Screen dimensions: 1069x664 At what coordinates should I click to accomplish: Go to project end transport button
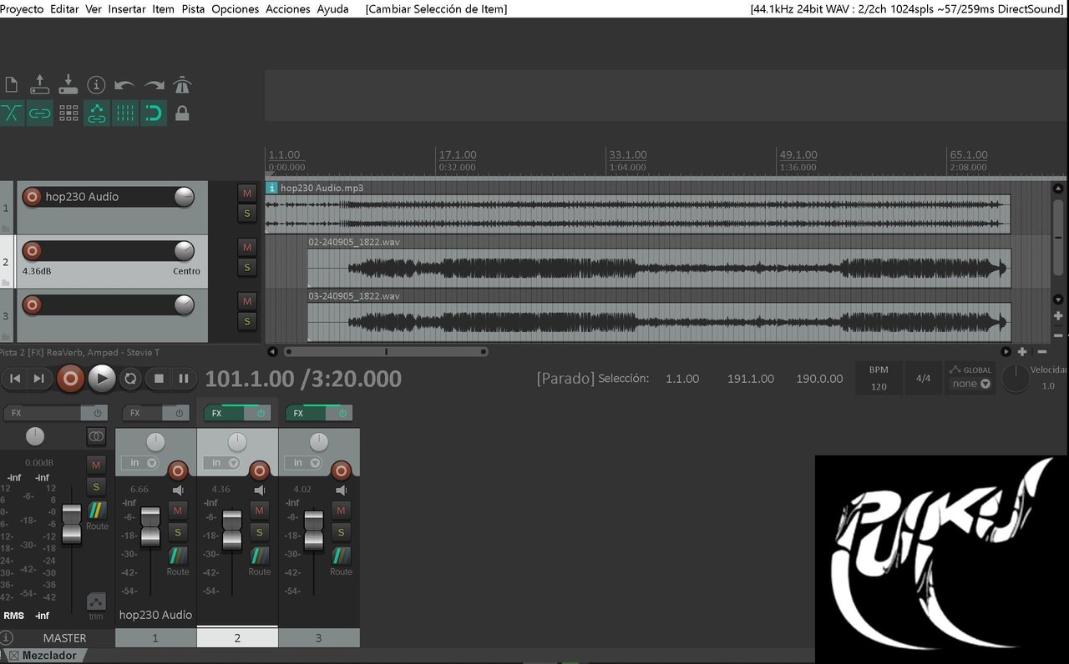(x=39, y=379)
